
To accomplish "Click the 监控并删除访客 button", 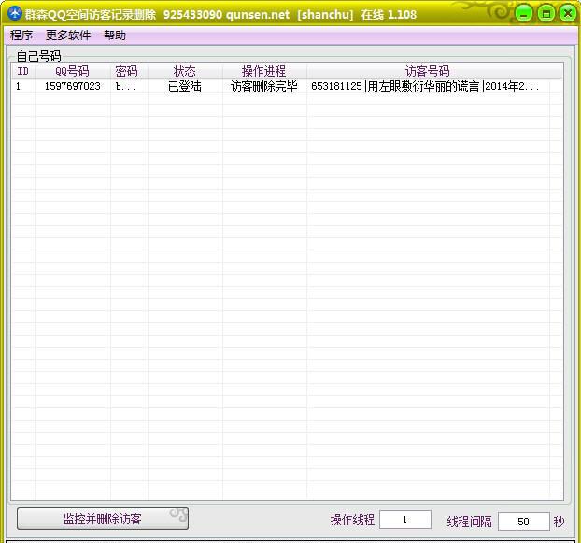I will [103, 519].
